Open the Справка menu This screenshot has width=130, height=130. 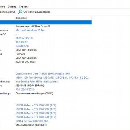(x=24, y=7)
